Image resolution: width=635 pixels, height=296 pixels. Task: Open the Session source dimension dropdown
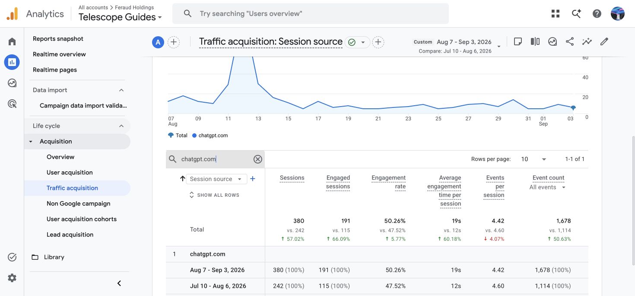216,179
